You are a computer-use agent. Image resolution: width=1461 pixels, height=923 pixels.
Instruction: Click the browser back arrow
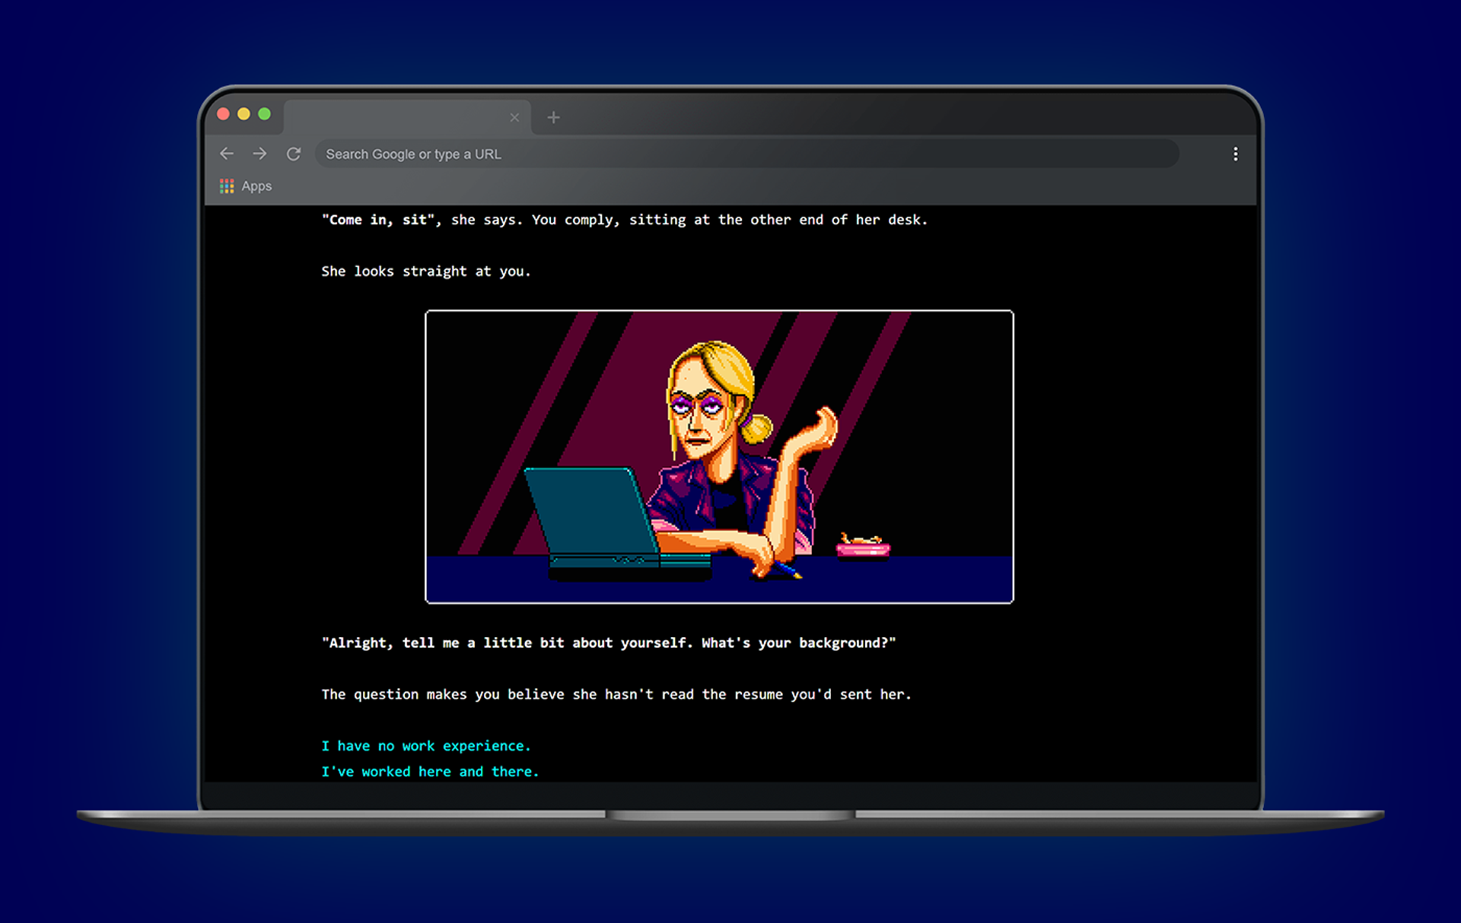pyautogui.click(x=227, y=154)
